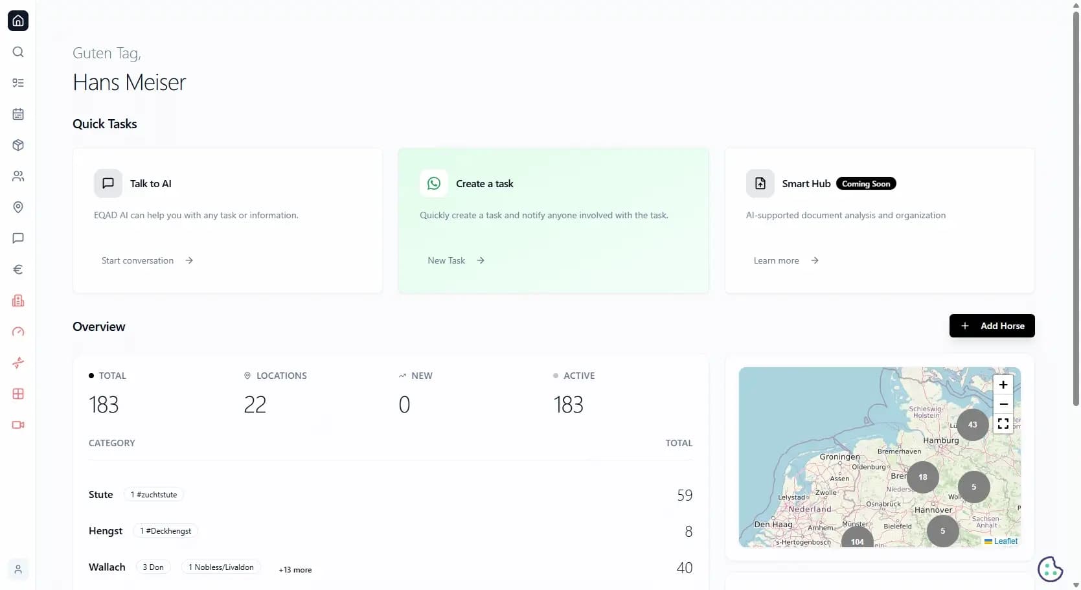This screenshot has height=590, width=1081.
Task: Open the Euro finance section icon
Action: (x=17, y=269)
